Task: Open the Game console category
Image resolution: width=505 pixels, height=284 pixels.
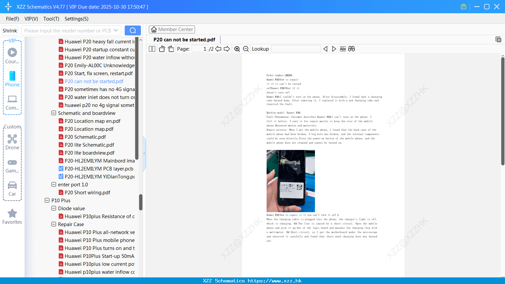Action: (x=12, y=166)
